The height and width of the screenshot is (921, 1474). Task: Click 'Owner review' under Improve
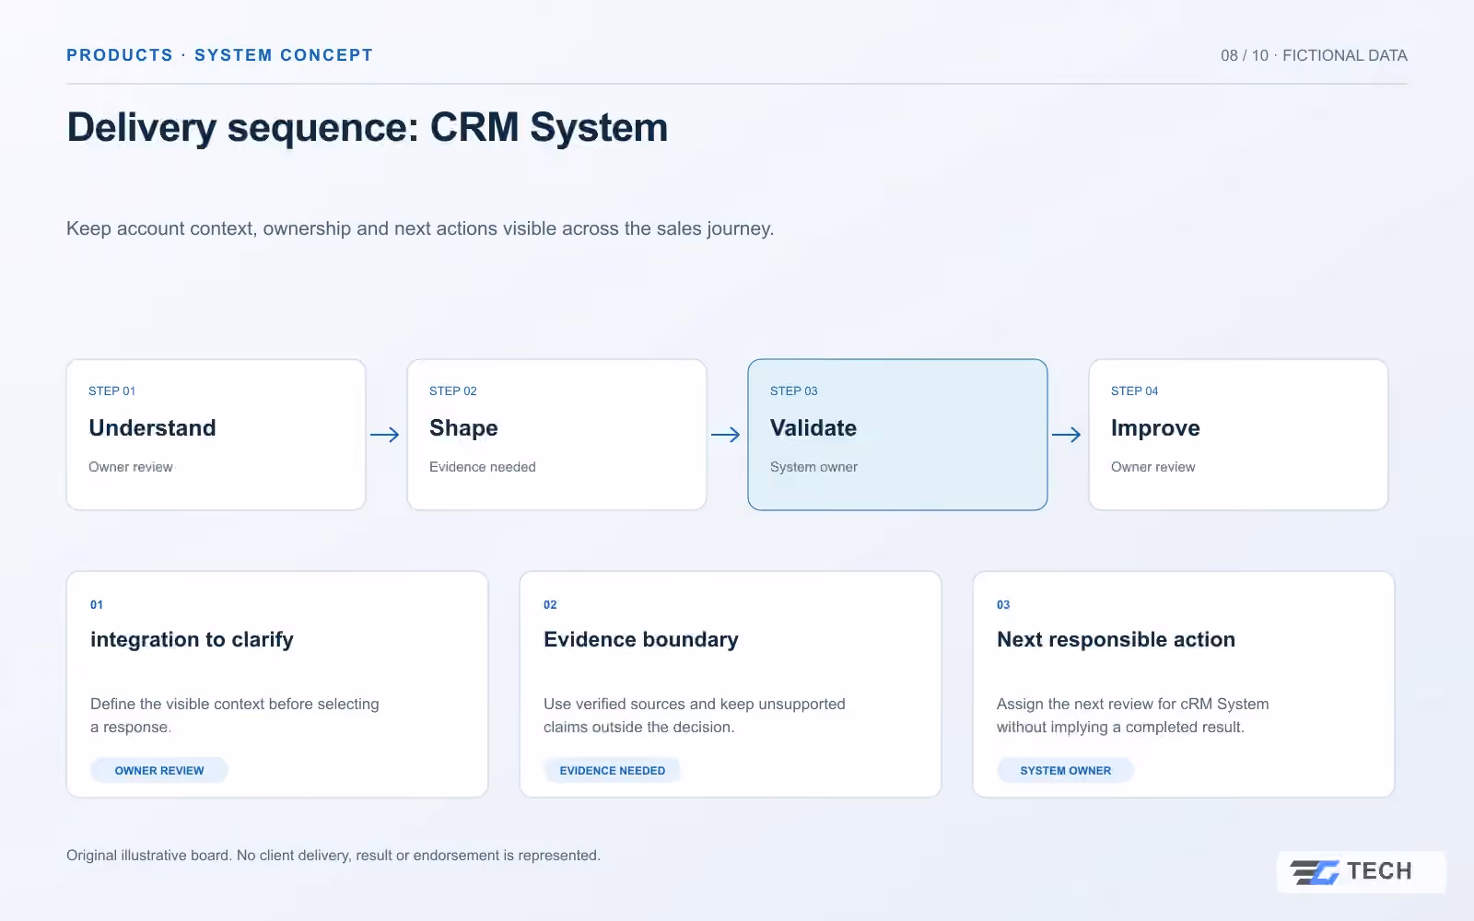click(x=1153, y=467)
